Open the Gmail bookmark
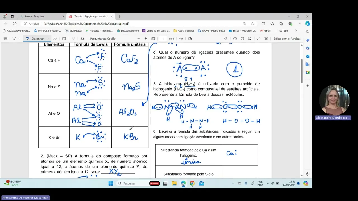Screen dimensions: 358x201 (265, 31)
